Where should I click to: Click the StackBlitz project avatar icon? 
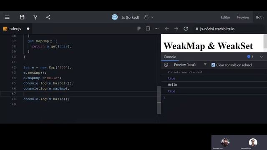click(x=115, y=17)
